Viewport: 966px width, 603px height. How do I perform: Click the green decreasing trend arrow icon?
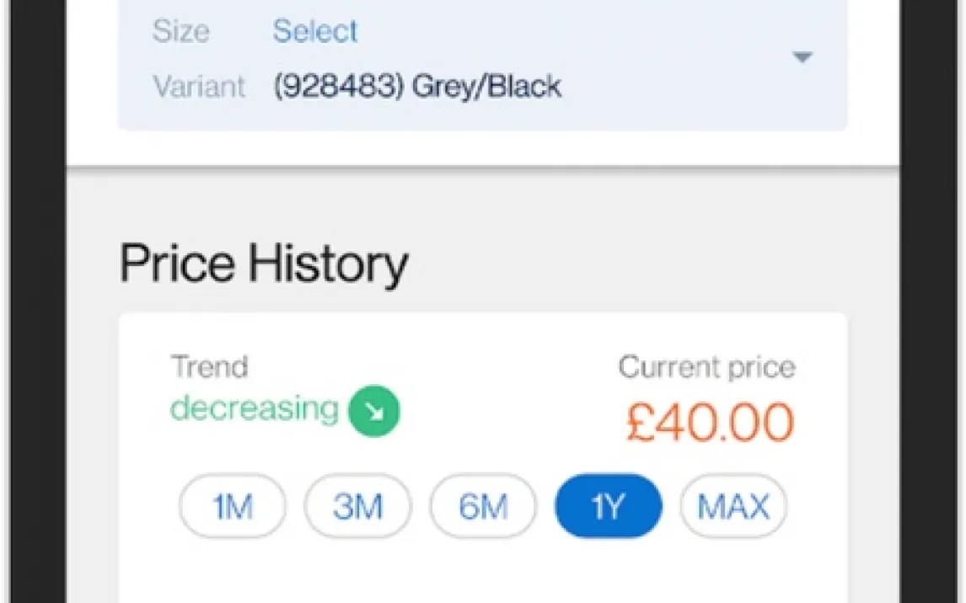click(x=374, y=412)
